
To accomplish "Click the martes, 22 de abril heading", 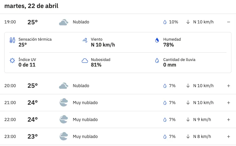I will pyautogui.click(x=31, y=6).
